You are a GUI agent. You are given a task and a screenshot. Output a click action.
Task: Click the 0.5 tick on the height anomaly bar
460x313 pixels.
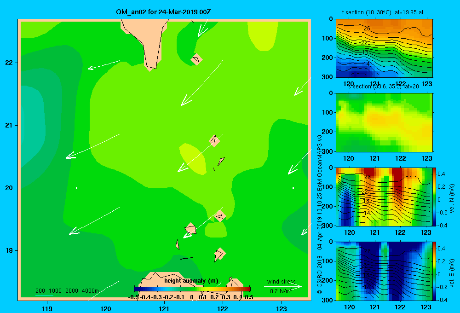click(x=249, y=297)
